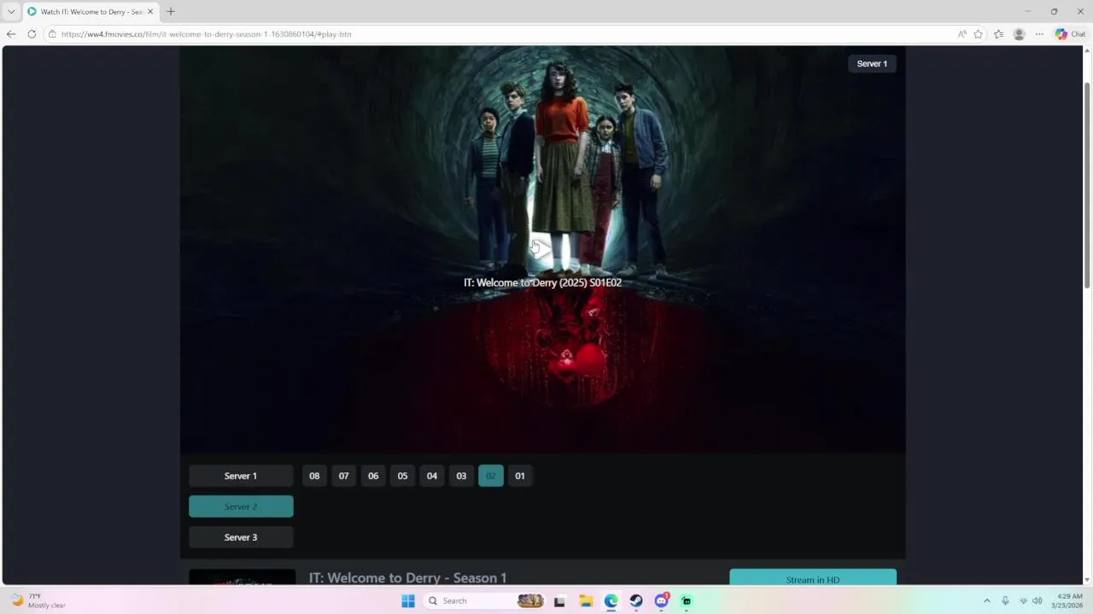The image size is (1093, 614).
Task: Open the Read aloud icon in address bar
Action: [x=961, y=34]
